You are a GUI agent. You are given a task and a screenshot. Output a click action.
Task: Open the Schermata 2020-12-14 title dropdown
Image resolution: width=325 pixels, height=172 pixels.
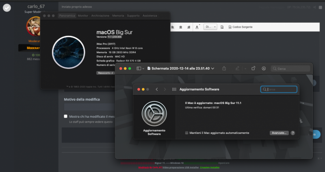(212, 68)
